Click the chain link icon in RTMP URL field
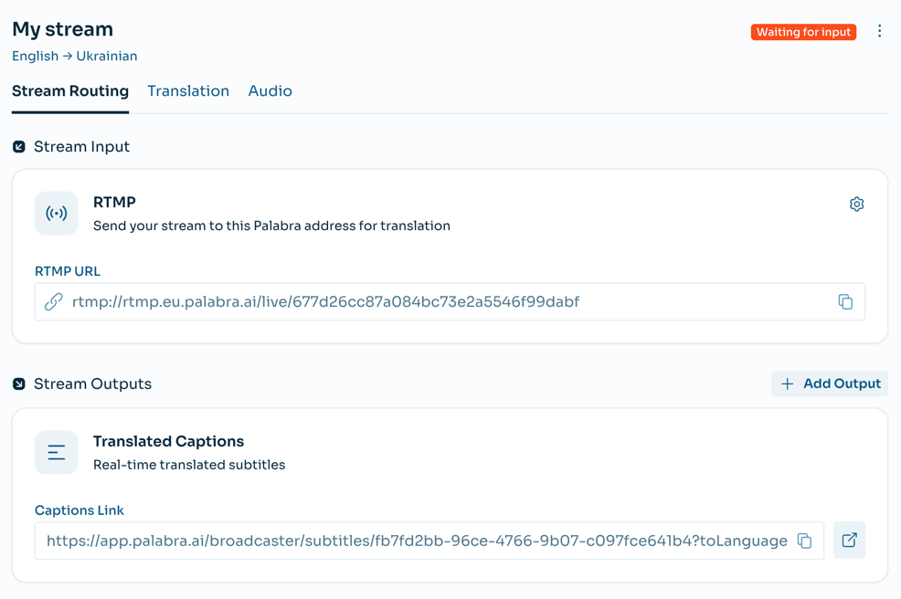901x599 pixels. [x=54, y=302]
